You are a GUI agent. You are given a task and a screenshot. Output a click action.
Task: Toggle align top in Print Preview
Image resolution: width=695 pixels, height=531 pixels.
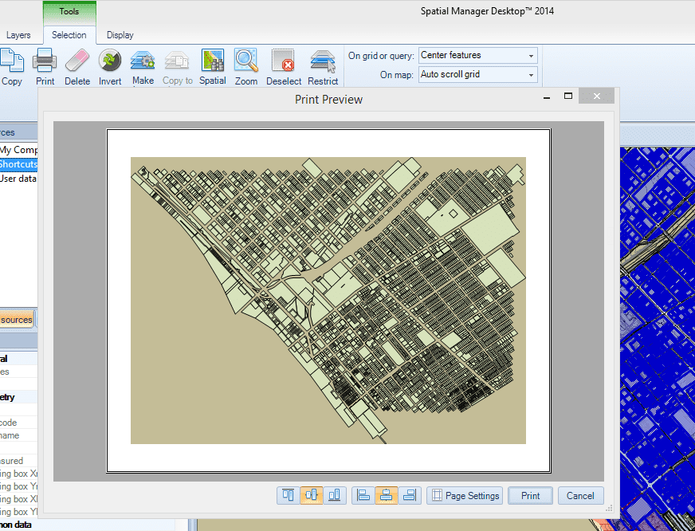tap(289, 495)
